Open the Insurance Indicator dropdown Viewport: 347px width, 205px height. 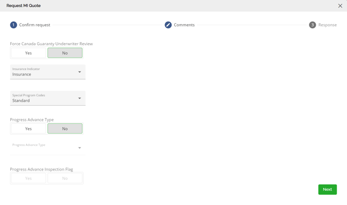48,72
